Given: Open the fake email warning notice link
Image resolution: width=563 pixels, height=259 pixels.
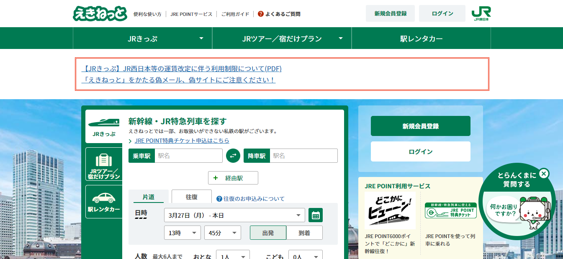Looking at the screenshot, I should coord(178,80).
